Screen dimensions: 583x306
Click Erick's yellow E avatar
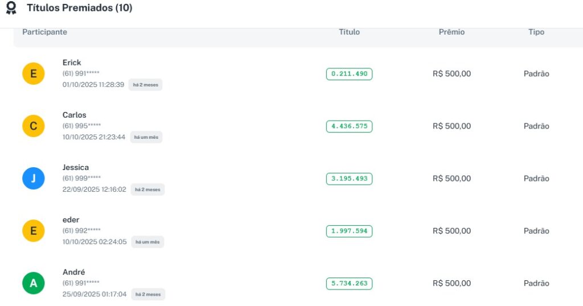[33, 74]
